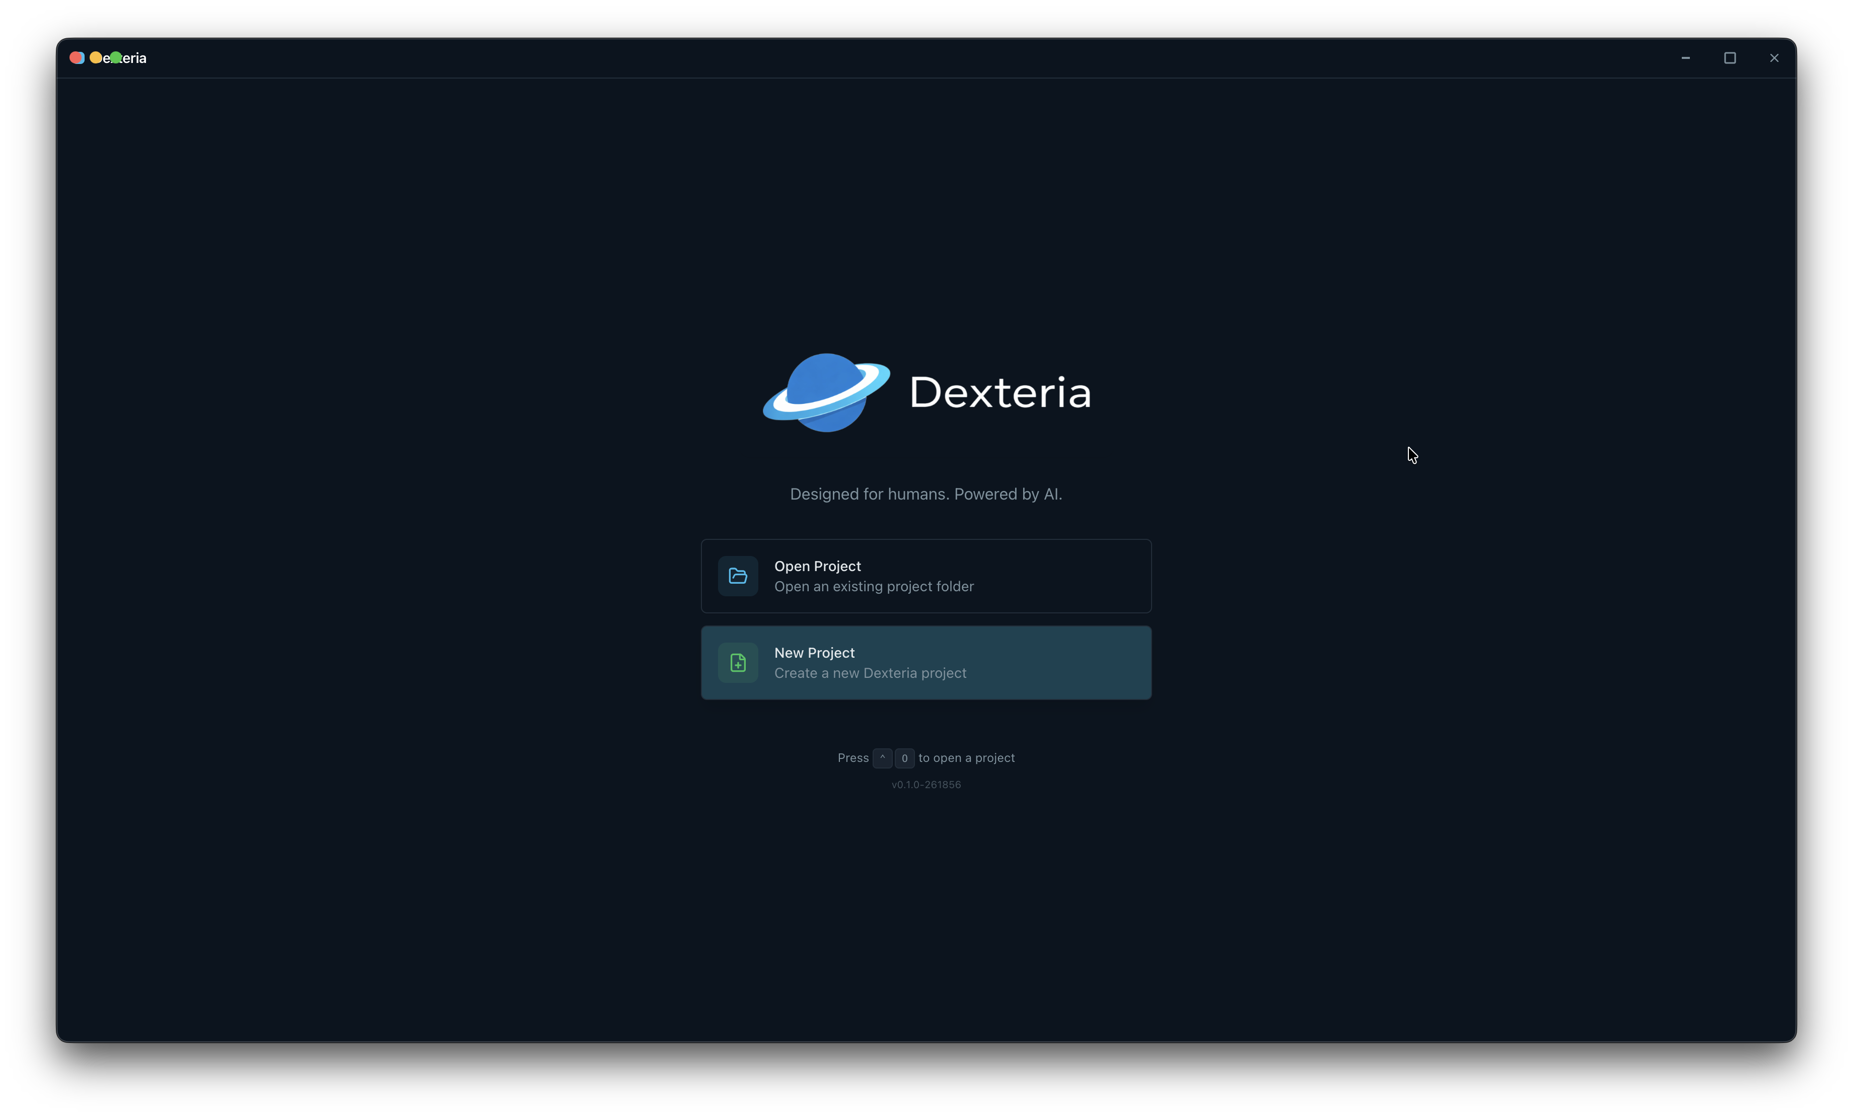Screen dimensions: 1853x1117
Task: Click the caret (^) key badge
Action: tap(882, 758)
